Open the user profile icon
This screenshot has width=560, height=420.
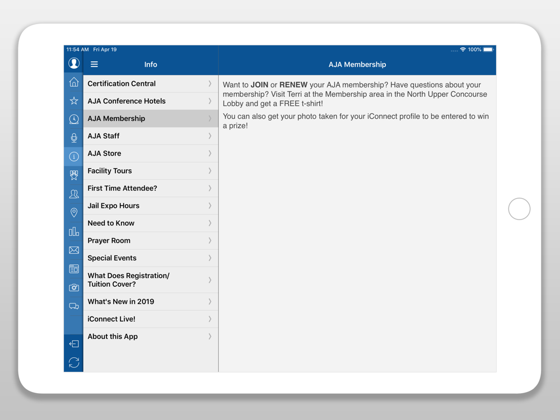pyautogui.click(x=74, y=63)
